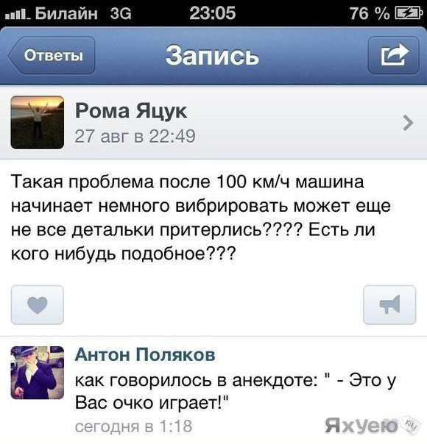Open Антон Поляков profile link
The width and height of the screenshot is (427, 444).
(145, 354)
